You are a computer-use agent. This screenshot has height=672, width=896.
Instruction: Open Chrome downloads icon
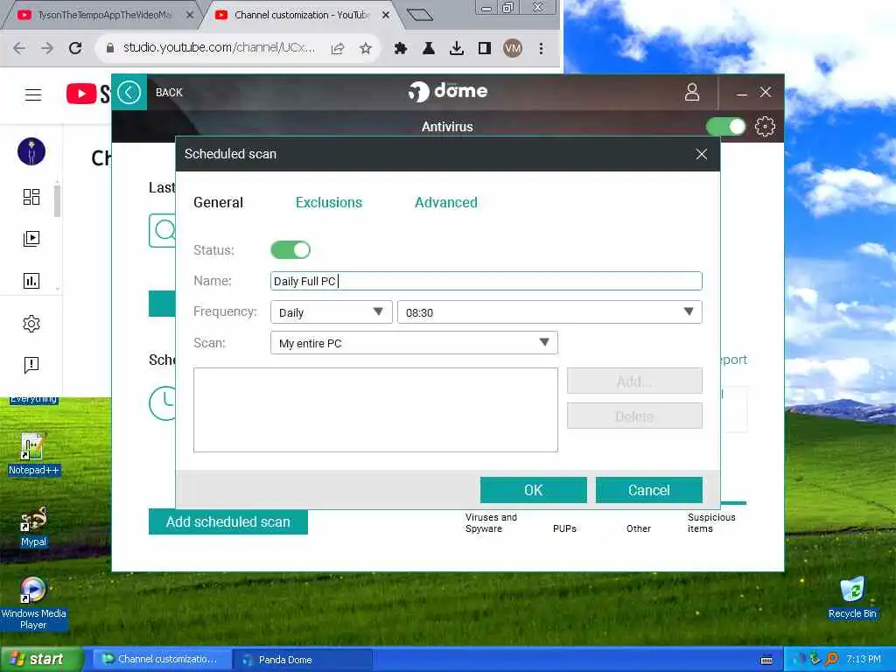tap(457, 49)
